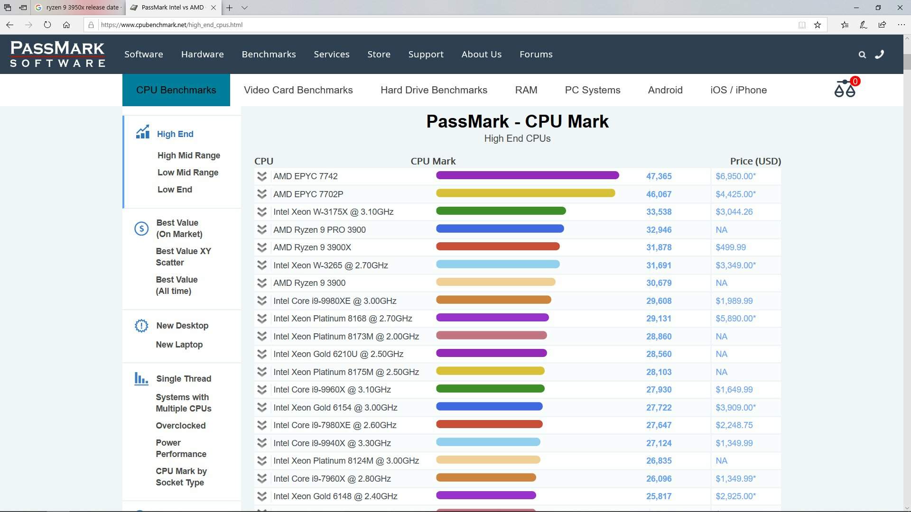Open the Services menu
Image resolution: width=911 pixels, height=512 pixels.
click(x=332, y=55)
